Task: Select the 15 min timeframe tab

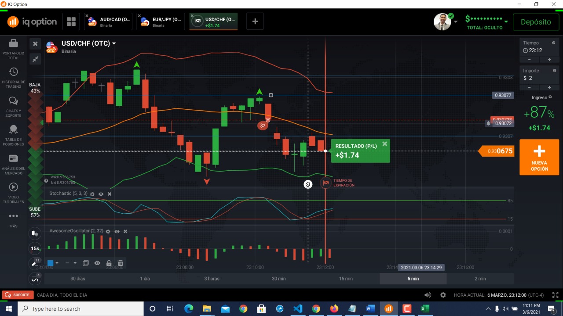Action: [346, 279]
